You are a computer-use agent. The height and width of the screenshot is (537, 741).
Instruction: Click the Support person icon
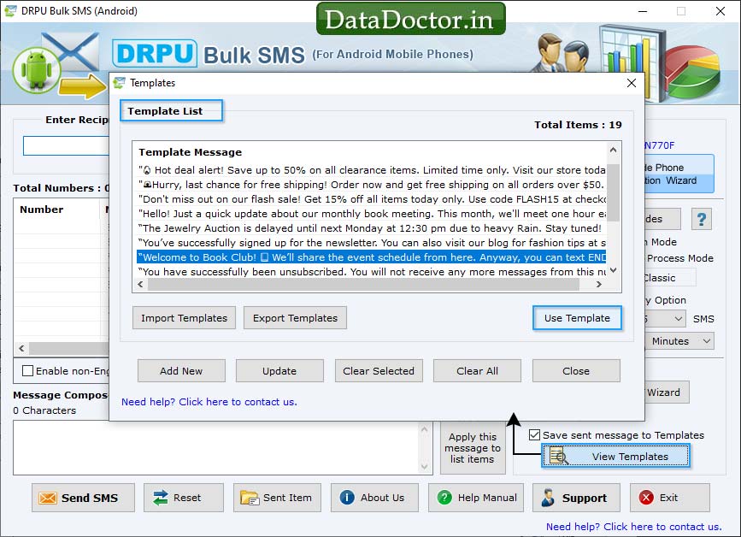(548, 498)
